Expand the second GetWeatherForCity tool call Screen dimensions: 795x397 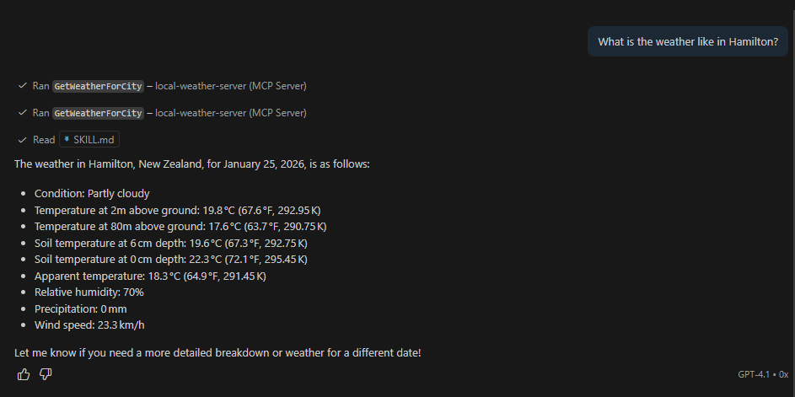pos(98,113)
